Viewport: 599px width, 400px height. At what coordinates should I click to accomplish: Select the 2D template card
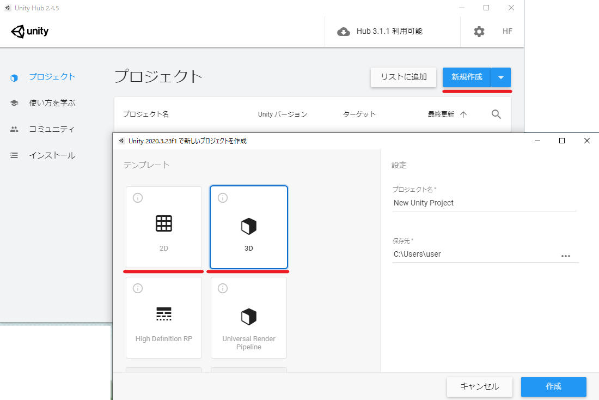(x=164, y=227)
